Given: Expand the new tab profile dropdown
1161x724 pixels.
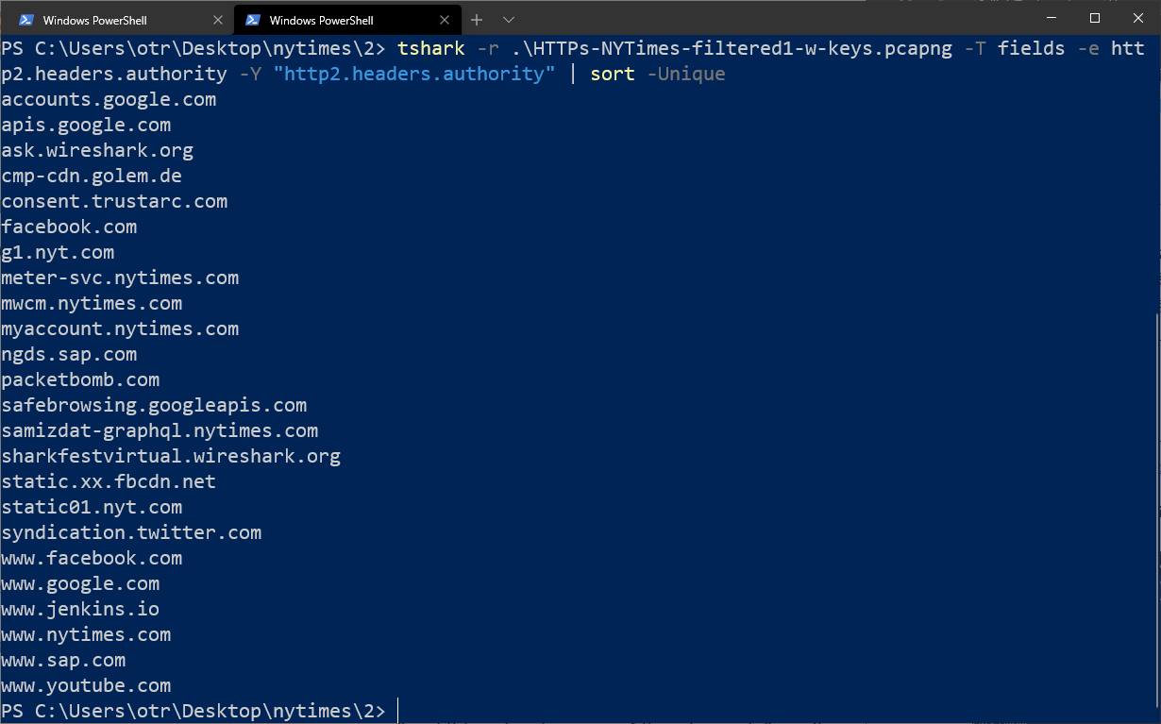Looking at the screenshot, I should point(509,20).
